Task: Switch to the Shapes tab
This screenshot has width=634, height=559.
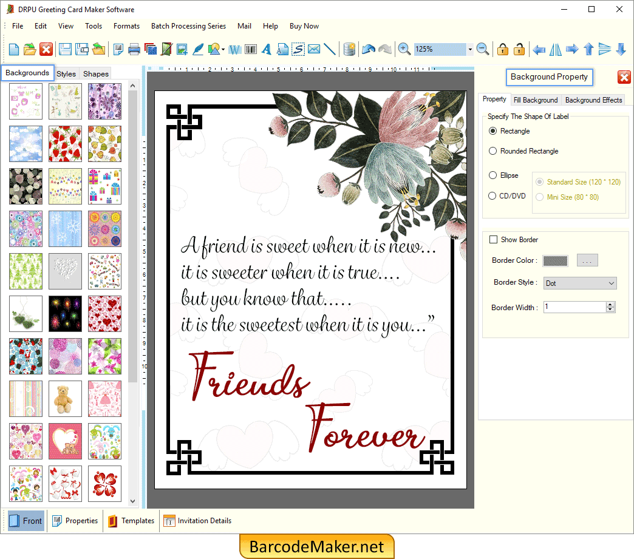Action: tap(96, 74)
